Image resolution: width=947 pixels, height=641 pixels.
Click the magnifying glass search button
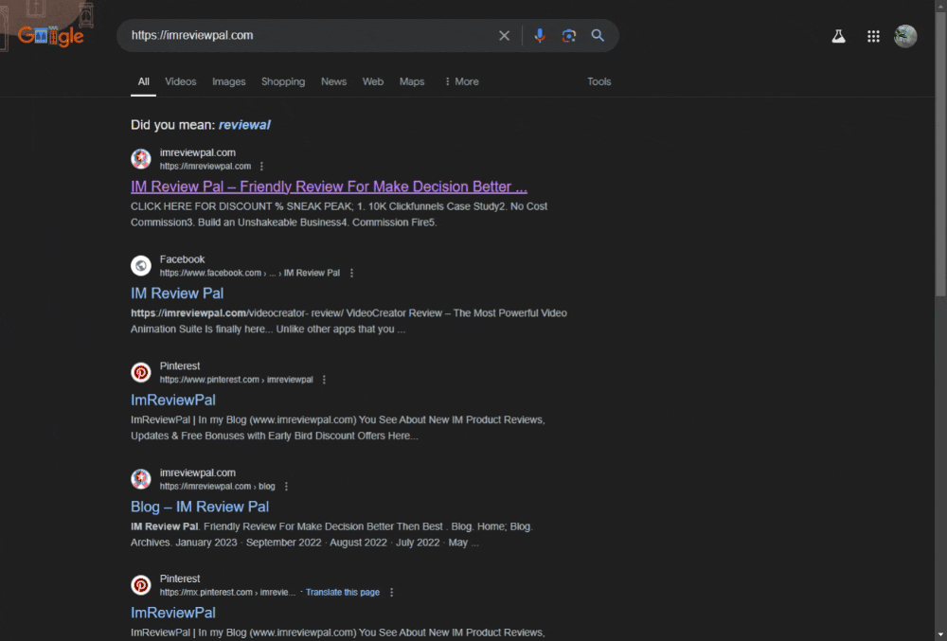[598, 36]
